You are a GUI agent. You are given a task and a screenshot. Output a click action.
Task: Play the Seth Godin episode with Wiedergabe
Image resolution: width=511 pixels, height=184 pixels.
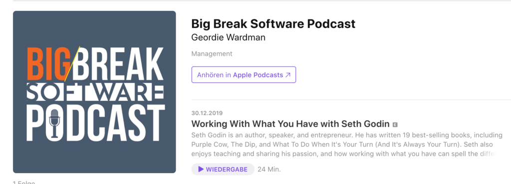pyautogui.click(x=223, y=169)
